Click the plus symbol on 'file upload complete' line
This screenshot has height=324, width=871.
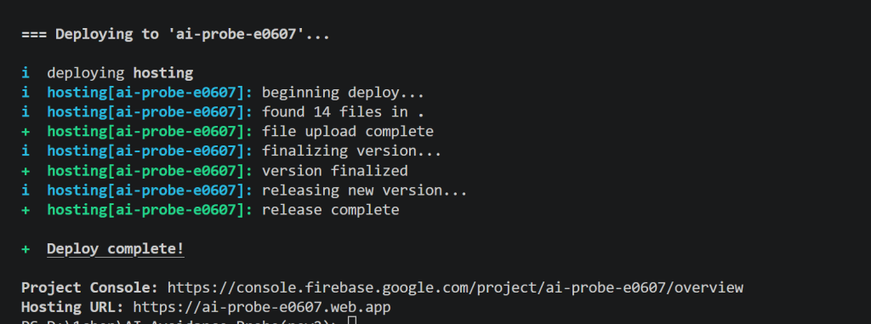tap(26, 132)
